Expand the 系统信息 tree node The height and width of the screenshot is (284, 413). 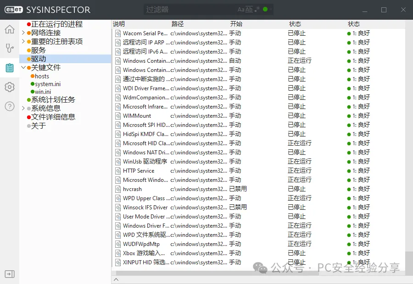[23, 108]
